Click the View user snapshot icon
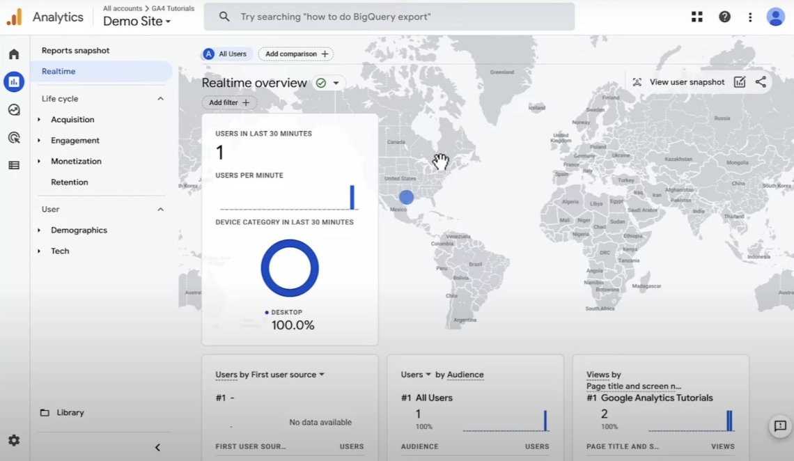 [637, 82]
